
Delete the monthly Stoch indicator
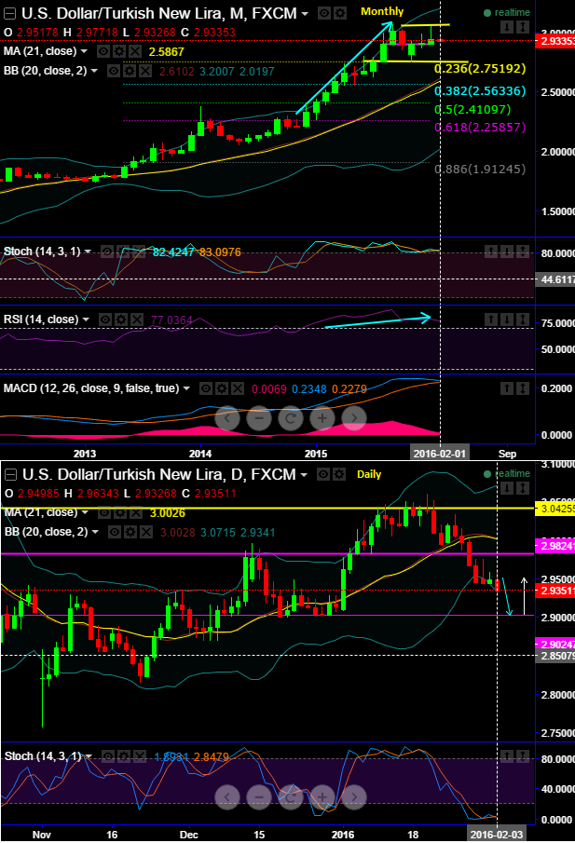pyautogui.click(x=139, y=252)
